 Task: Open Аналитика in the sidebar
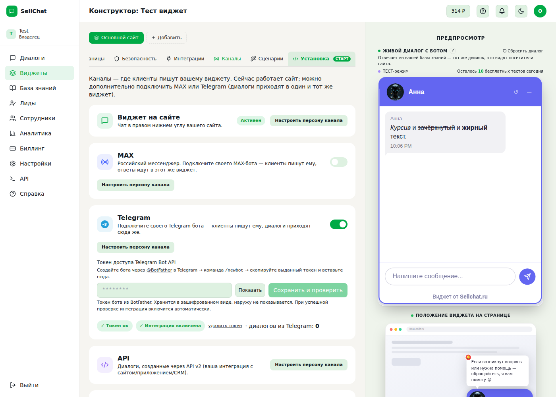tap(39, 133)
